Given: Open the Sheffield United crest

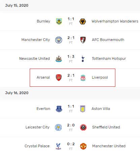Looking at the screenshot, I should [x=83, y=127].
